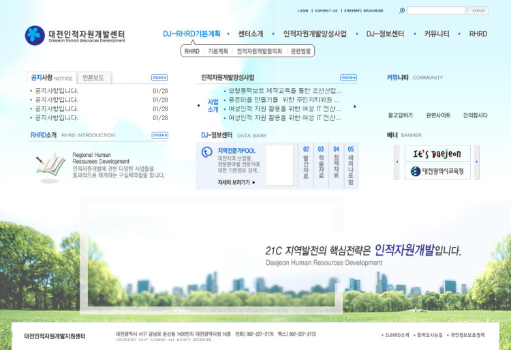Open the CONTACT US link
Image resolution: width=511 pixels, height=350 pixels.
tap(326, 11)
